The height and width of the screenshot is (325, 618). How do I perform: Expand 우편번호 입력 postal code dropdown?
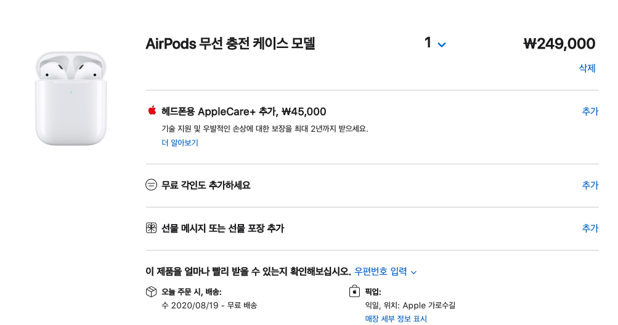click(x=385, y=271)
